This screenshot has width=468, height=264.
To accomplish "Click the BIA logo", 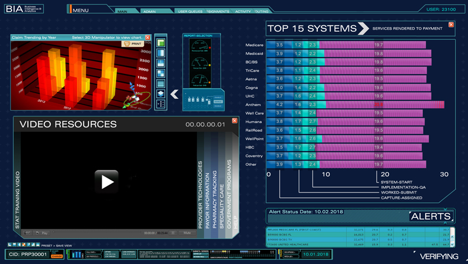I will pyautogui.click(x=24, y=9).
